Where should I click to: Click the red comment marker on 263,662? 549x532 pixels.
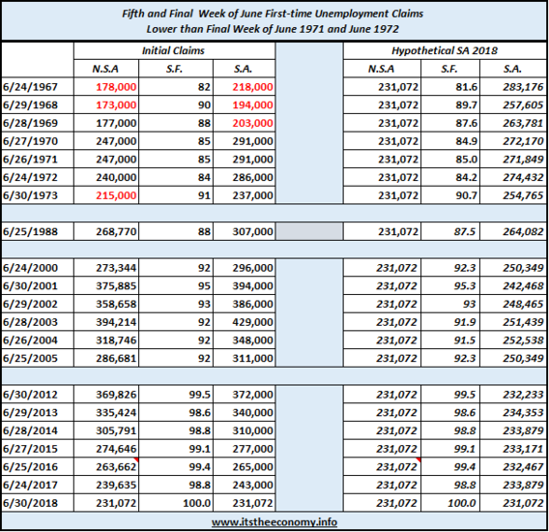pyautogui.click(x=136, y=459)
